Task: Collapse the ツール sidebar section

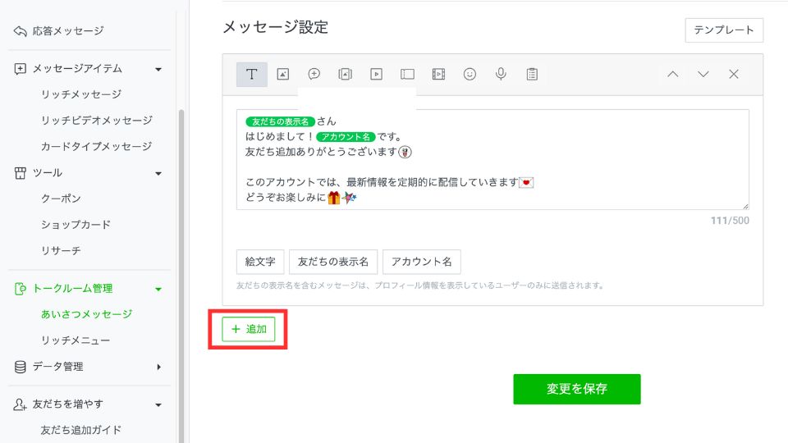Action: (x=158, y=173)
